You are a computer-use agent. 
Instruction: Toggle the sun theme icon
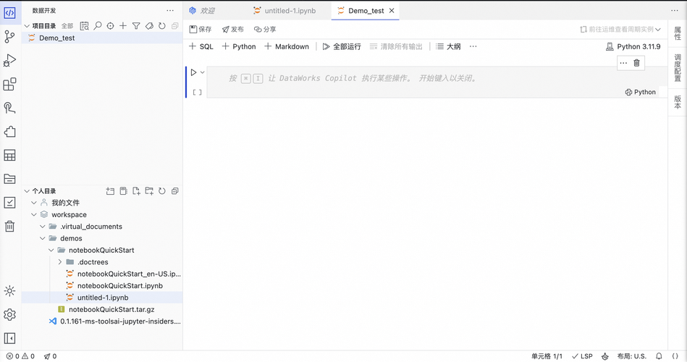point(9,290)
